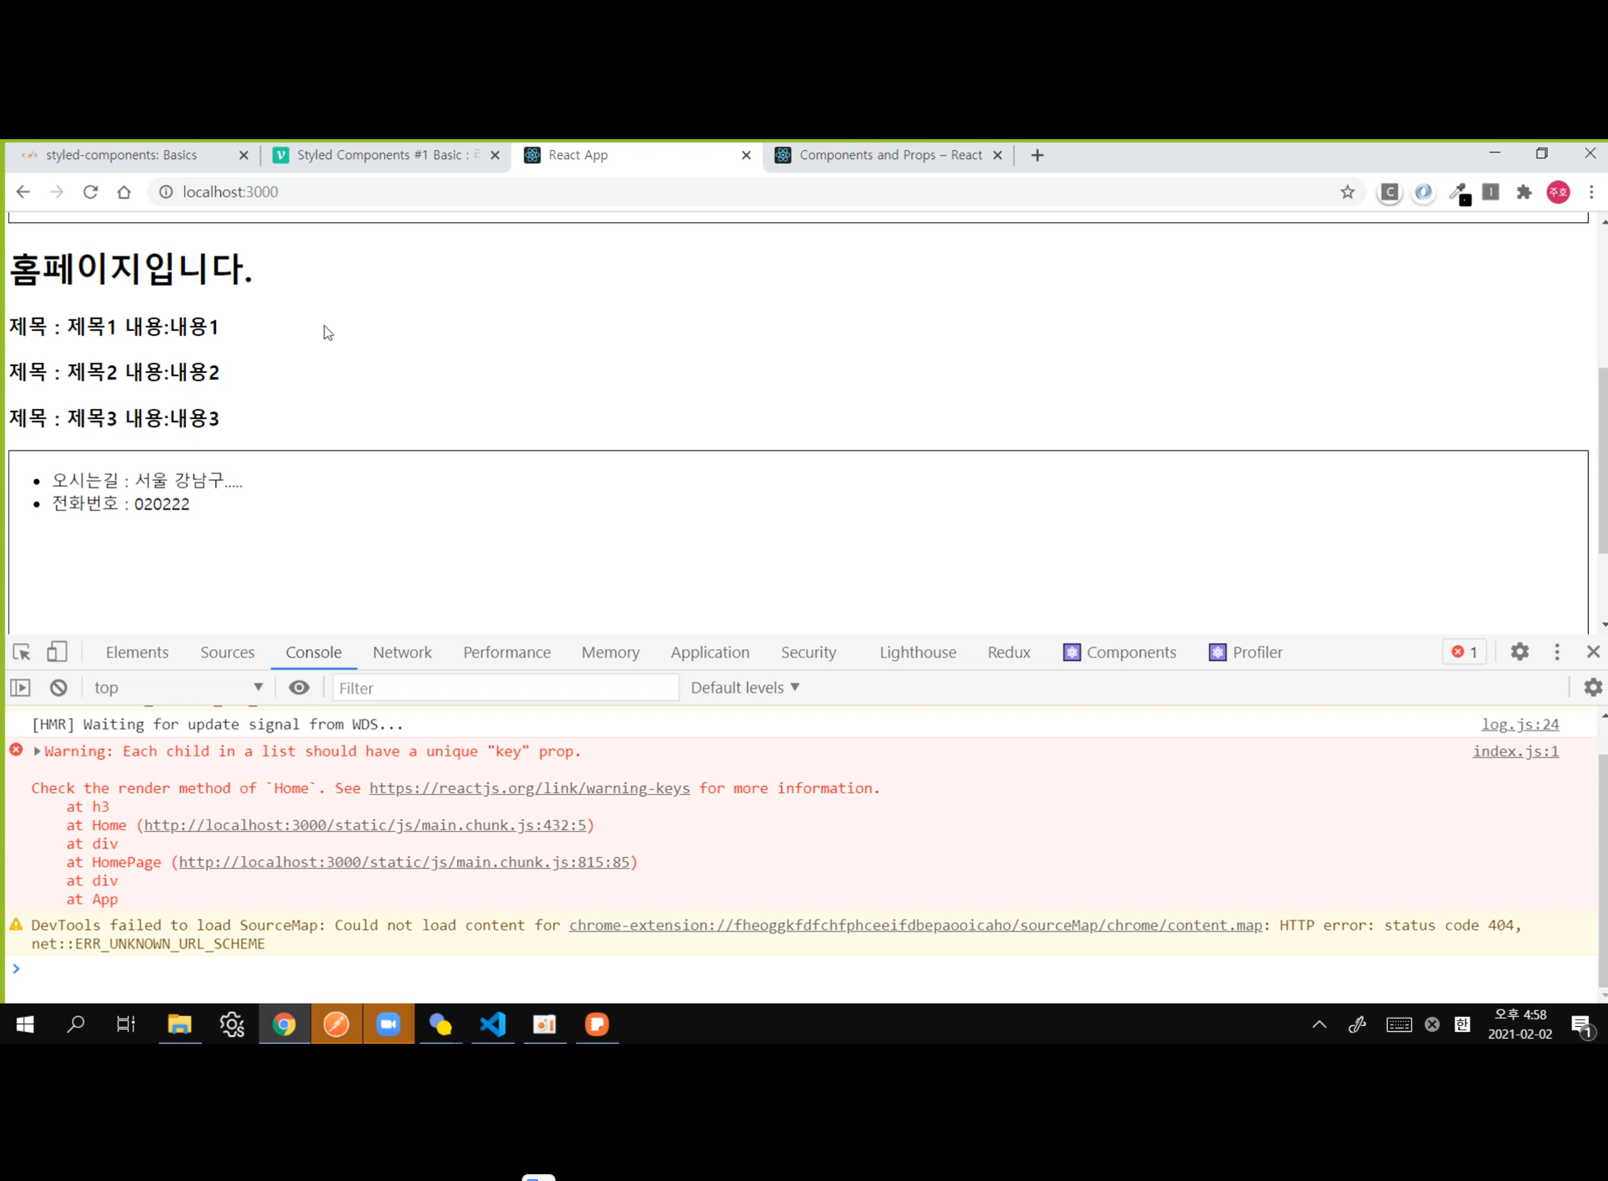Open a new browser tab
Viewport: 1608px width, 1181px height.
[x=1037, y=155]
